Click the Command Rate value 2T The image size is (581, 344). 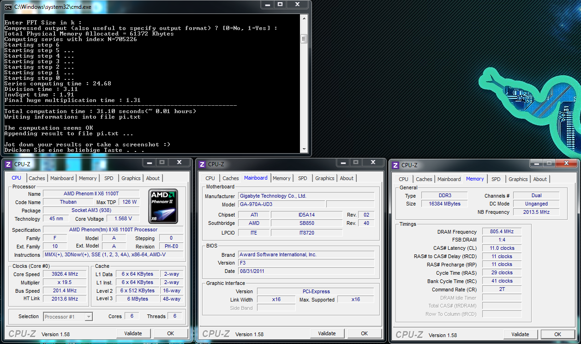click(502, 290)
